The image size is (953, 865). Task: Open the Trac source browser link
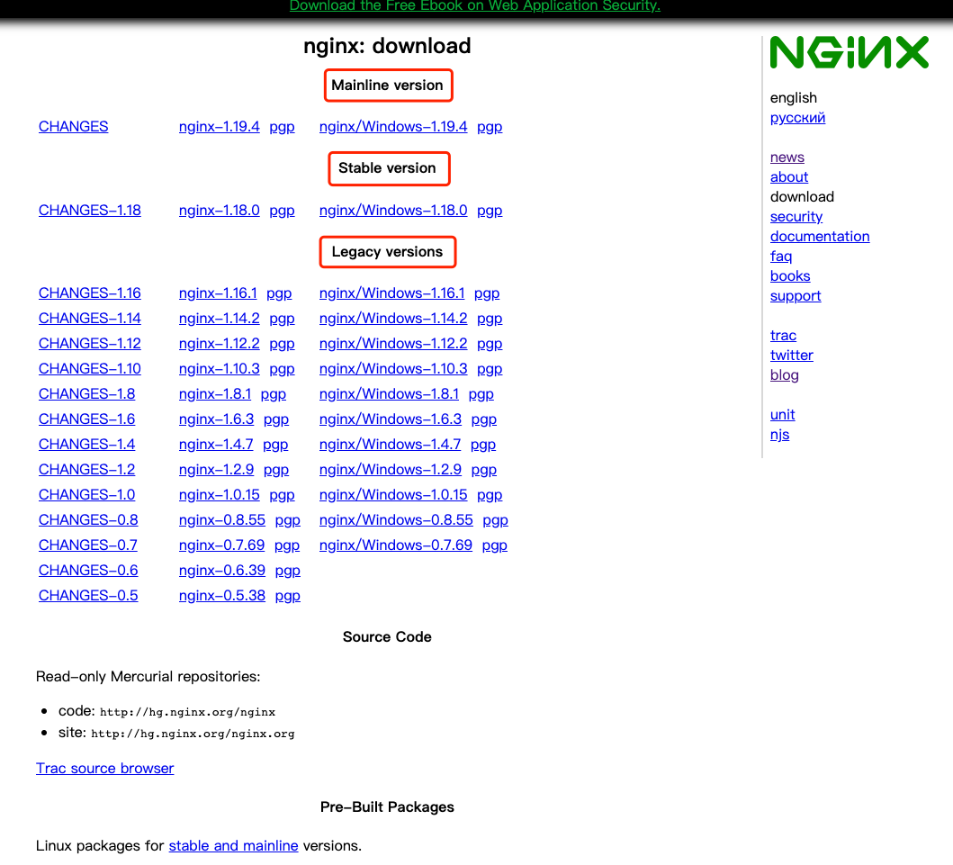105,769
